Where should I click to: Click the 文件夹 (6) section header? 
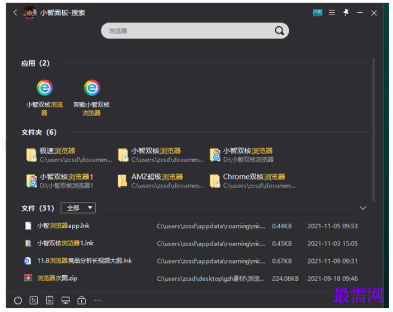tap(39, 132)
